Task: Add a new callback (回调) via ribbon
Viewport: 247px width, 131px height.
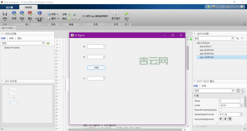Action: [14, 13]
